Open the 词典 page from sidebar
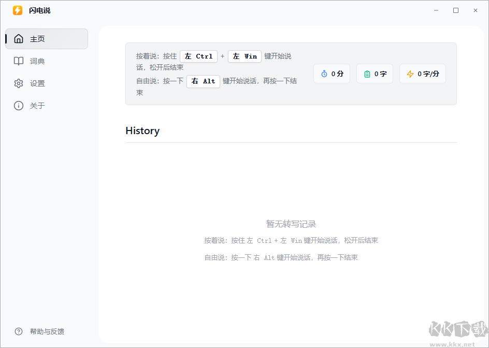 click(x=37, y=61)
